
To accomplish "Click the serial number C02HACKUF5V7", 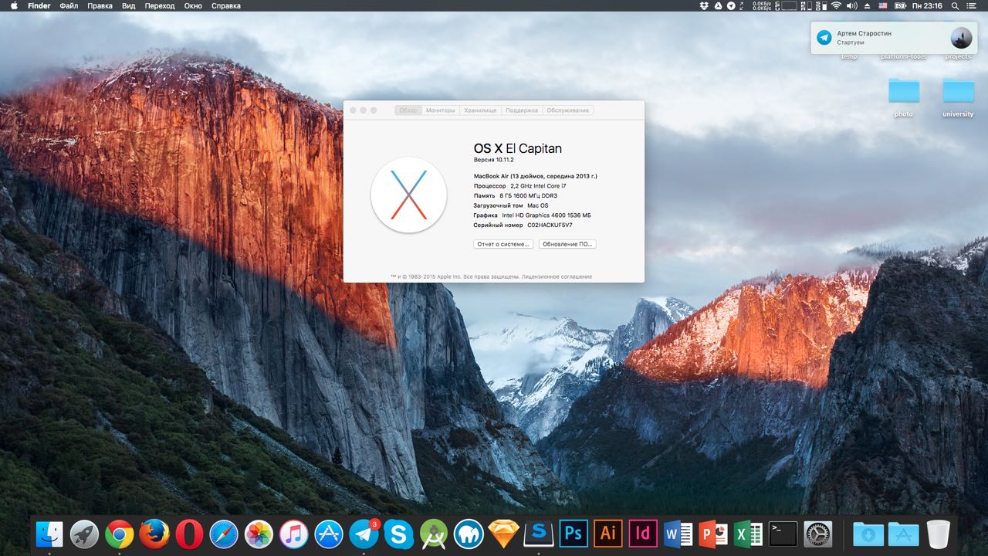I will (550, 225).
